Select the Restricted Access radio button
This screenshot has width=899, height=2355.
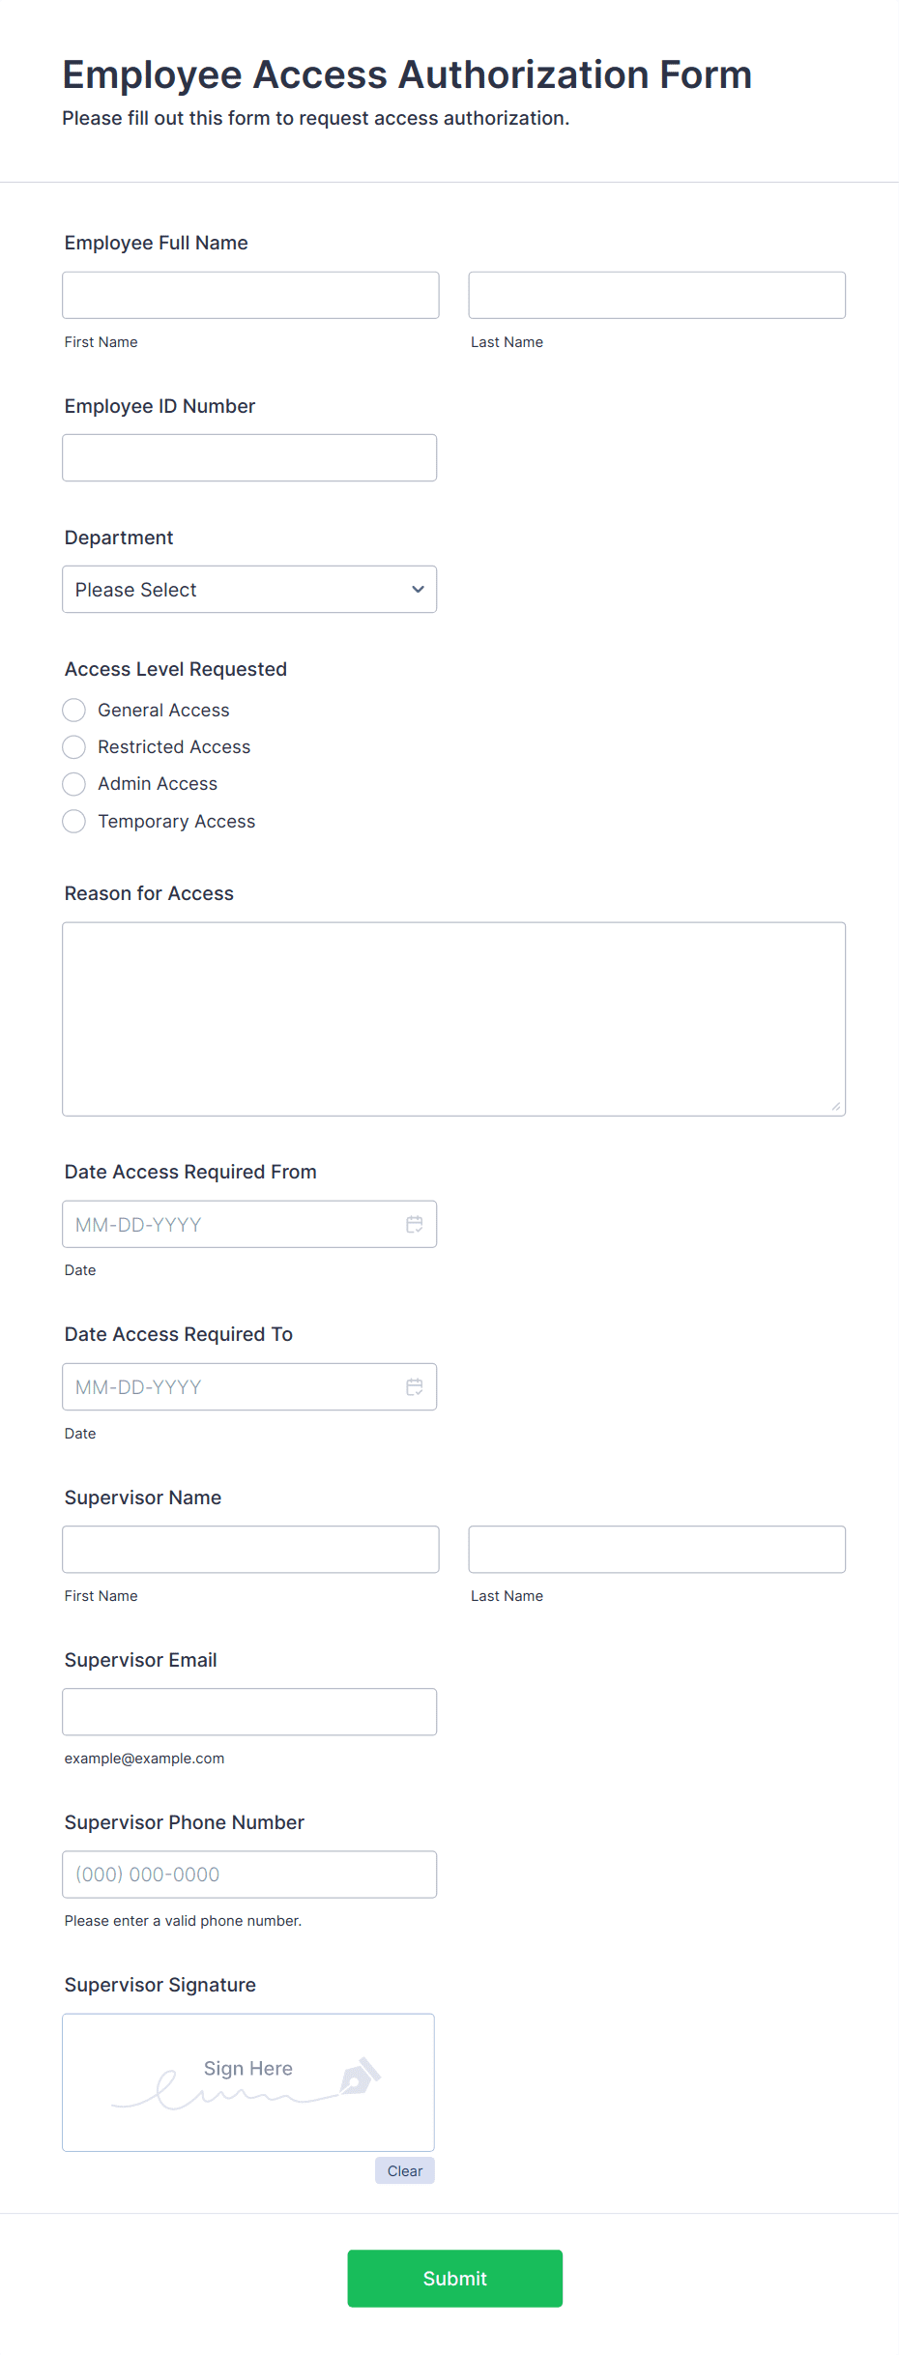click(x=73, y=746)
